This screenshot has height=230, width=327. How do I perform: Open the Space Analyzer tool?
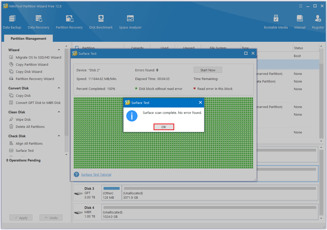pyautogui.click(x=130, y=22)
